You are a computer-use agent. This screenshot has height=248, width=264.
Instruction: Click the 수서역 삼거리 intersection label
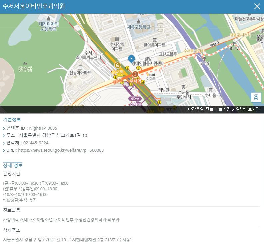[194, 51]
